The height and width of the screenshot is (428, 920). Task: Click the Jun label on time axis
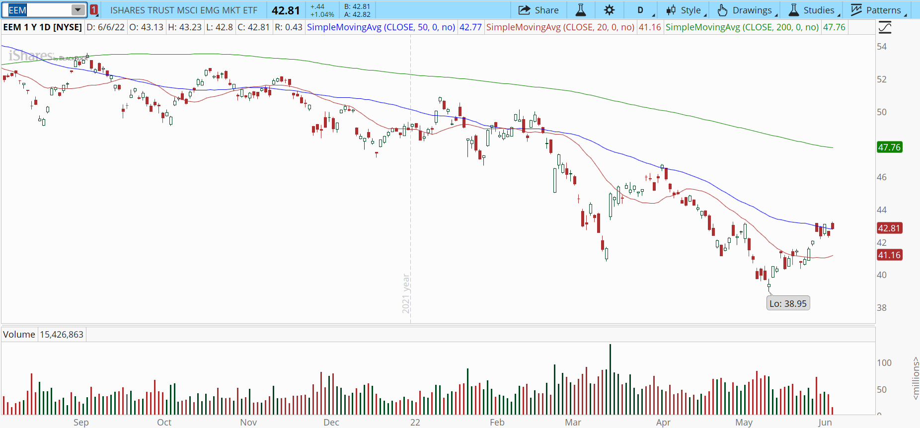coord(825,423)
